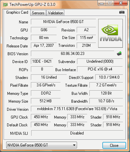Click the Close button
130x152 pixels.
click(114, 146)
